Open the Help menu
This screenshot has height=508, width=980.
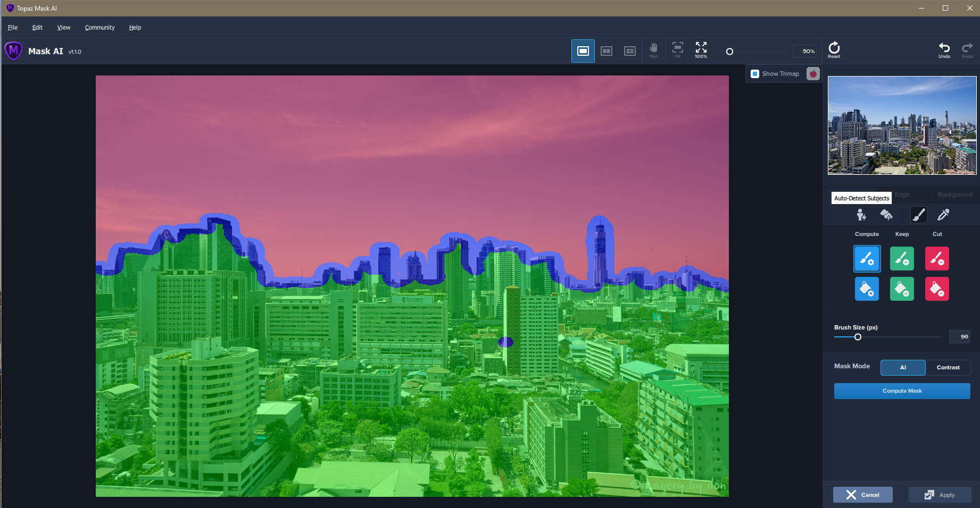click(x=135, y=28)
